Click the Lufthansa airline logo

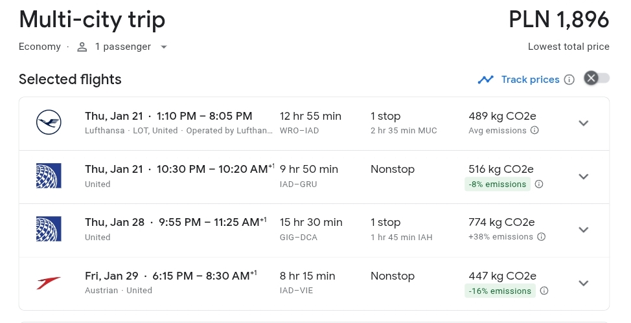(x=49, y=122)
